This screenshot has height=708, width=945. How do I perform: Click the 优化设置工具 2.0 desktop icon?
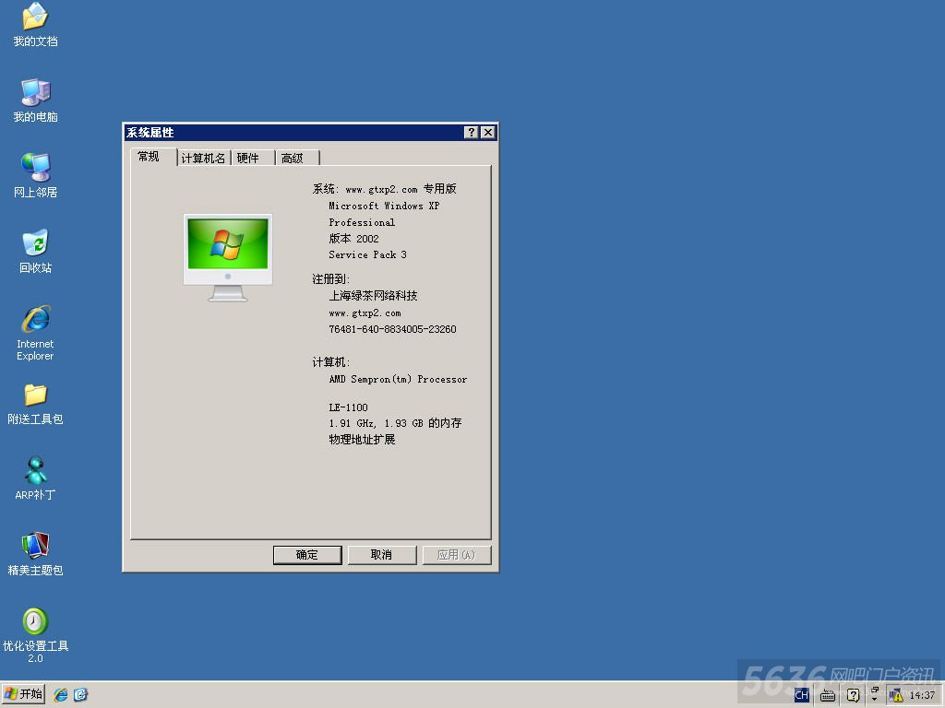point(35,636)
